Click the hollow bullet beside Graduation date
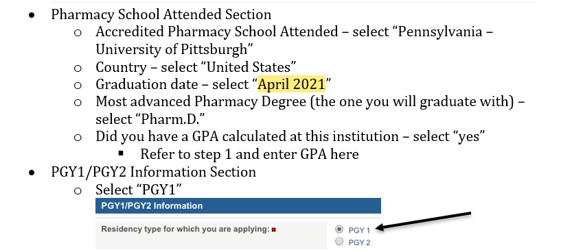572x252 pixels. (x=78, y=86)
